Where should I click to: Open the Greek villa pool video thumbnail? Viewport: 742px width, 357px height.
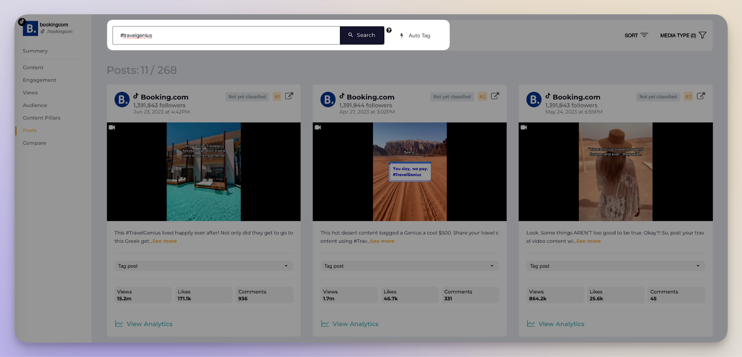tap(204, 172)
